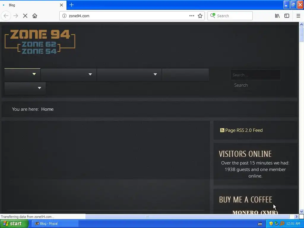Open the Windows start menu
The height and width of the screenshot is (228, 304).
(14, 224)
